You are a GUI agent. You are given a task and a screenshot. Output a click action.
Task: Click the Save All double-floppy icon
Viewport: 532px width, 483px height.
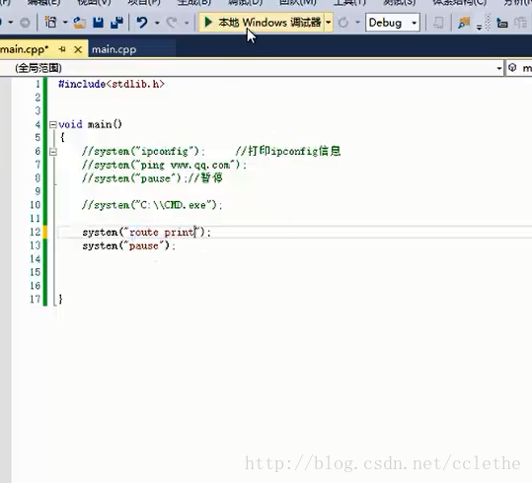point(117,23)
